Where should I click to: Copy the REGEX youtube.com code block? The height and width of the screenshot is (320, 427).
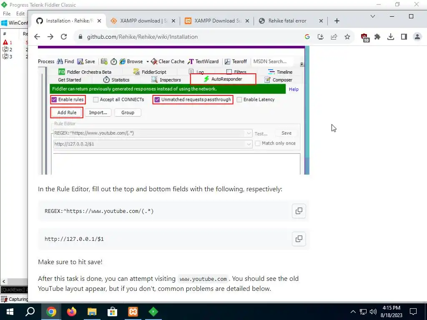tap(299, 211)
